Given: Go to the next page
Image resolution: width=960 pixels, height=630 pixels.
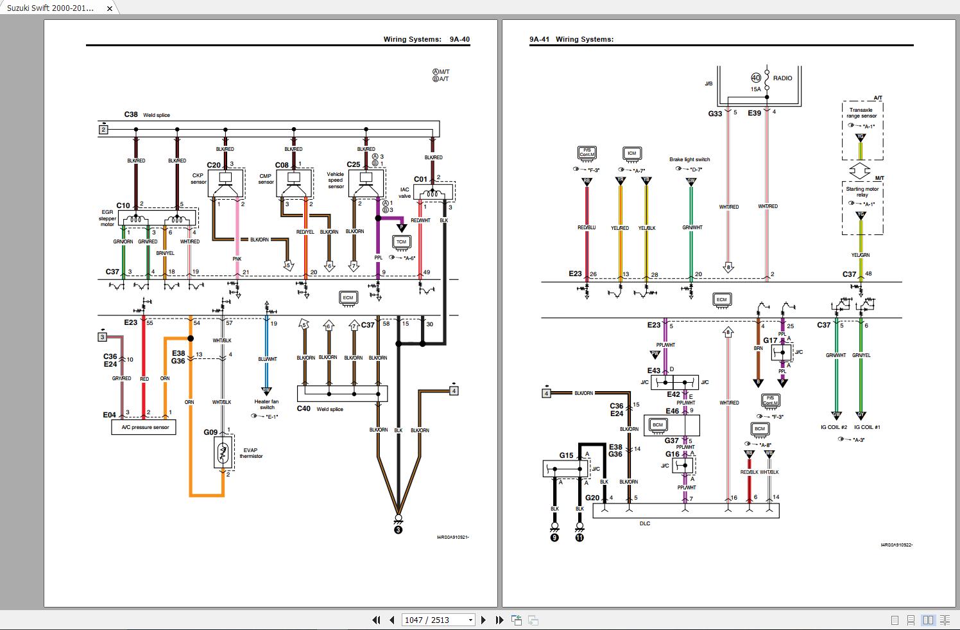Looking at the screenshot, I should point(484,620).
